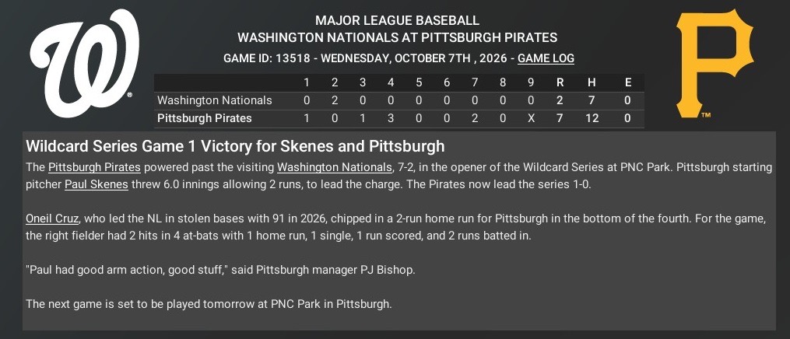The height and width of the screenshot is (339, 790).
Task: Select Washington Nationals row in box score
Action: (215, 100)
